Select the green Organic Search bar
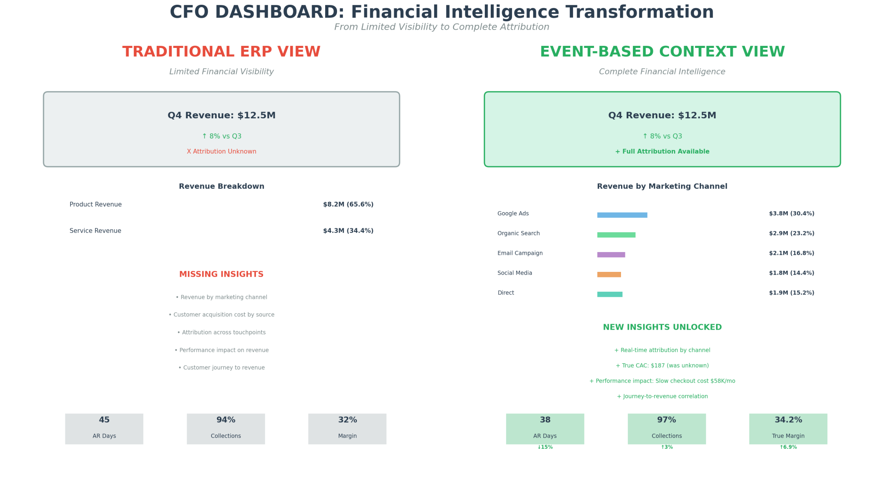884x484 pixels. [616, 235]
